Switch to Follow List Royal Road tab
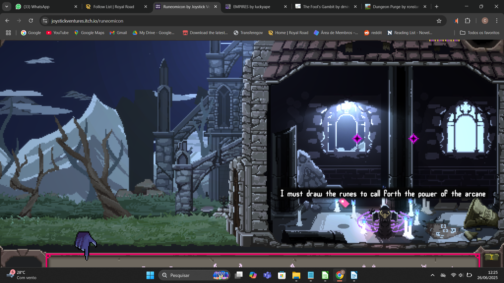 pos(117,7)
